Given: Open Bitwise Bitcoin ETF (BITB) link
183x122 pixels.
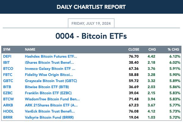Looking at the screenshot, I should point(47,87).
